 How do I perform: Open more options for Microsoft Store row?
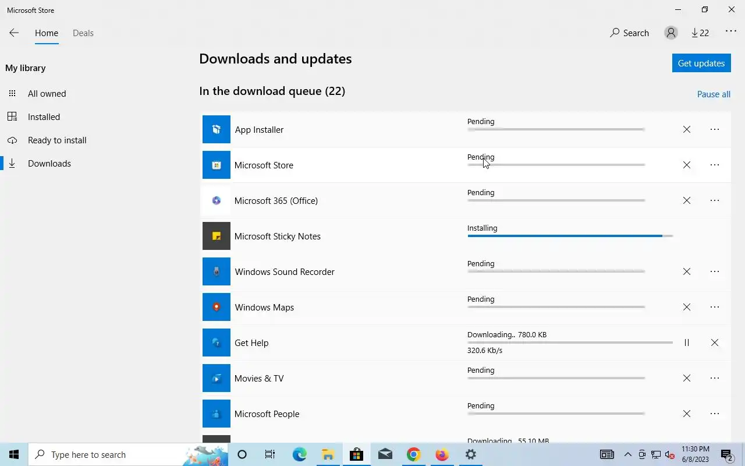[x=715, y=165]
